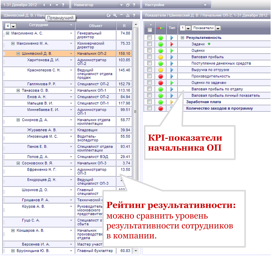The height and width of the screenshot is (256, 272).
Task: Click the Тип column header
Action: (172, 28)
